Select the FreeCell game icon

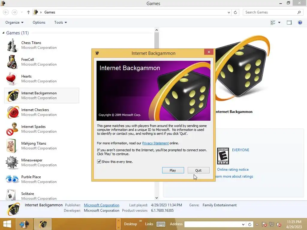12,62
